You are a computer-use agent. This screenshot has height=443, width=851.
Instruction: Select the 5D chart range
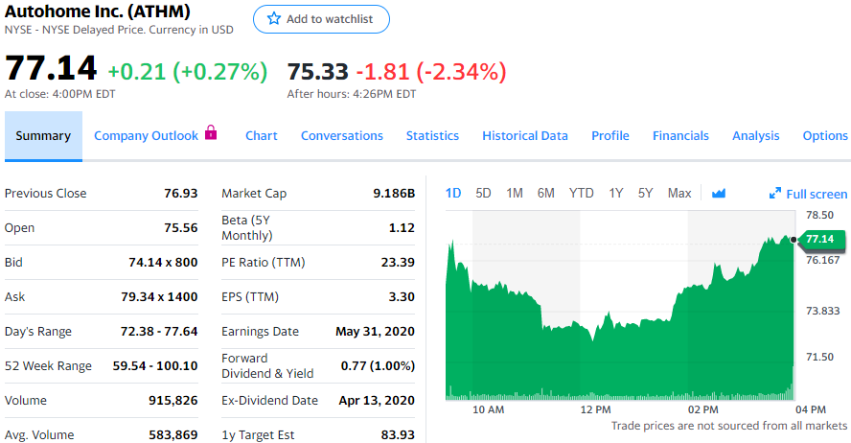483,193
